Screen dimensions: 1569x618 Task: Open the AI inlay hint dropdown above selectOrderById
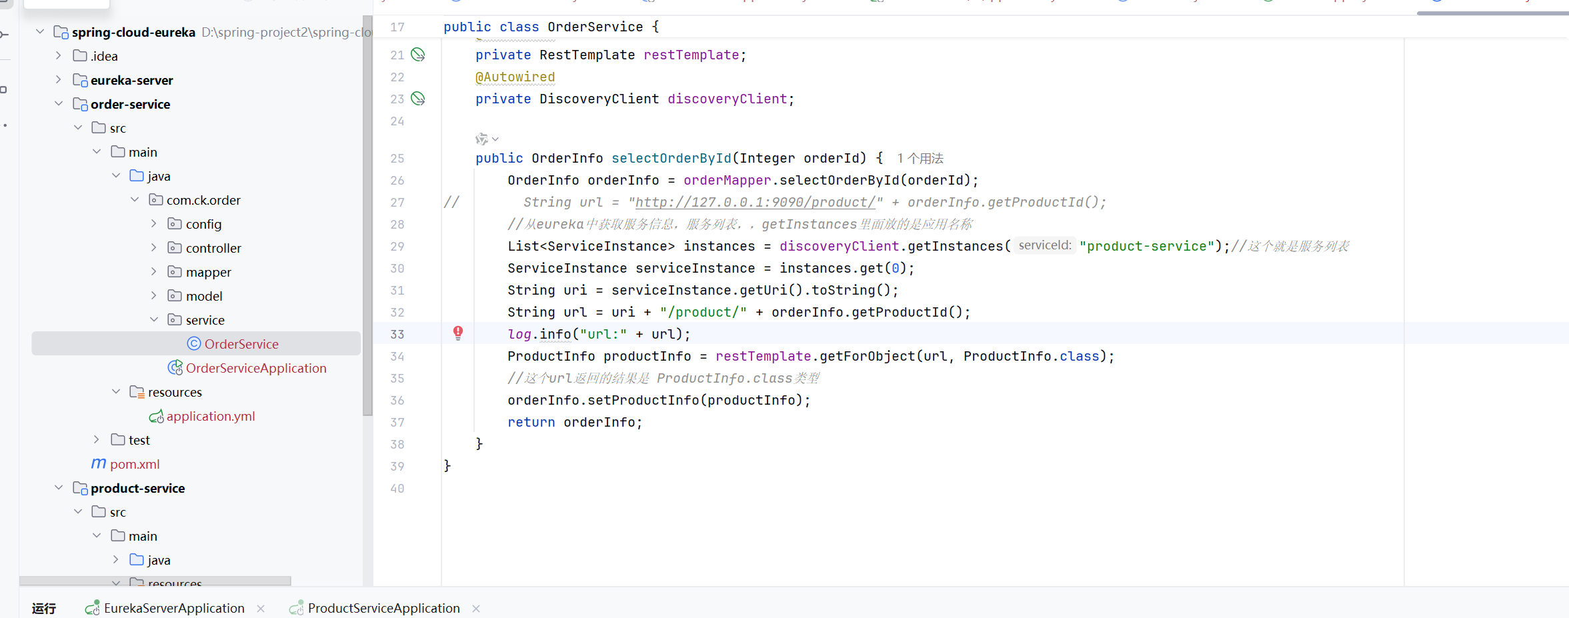click(x=487, y=139)
